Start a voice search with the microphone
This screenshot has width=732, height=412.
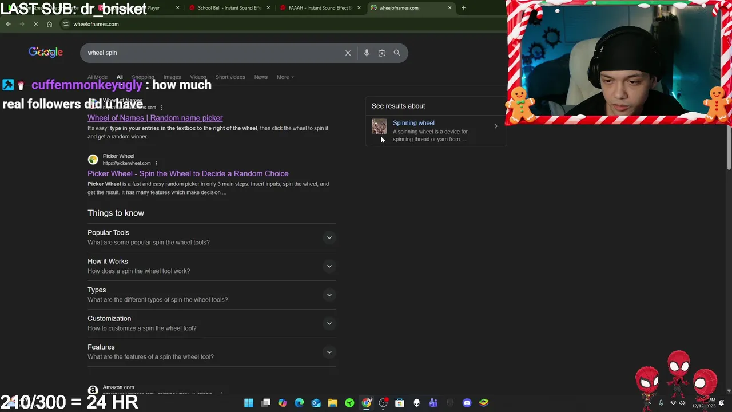[x=367, y=53]
